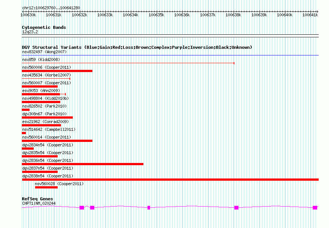Click the dgv308n67 (Park2010) red bar
329x228 pixels.
click(x=47, y=118)
